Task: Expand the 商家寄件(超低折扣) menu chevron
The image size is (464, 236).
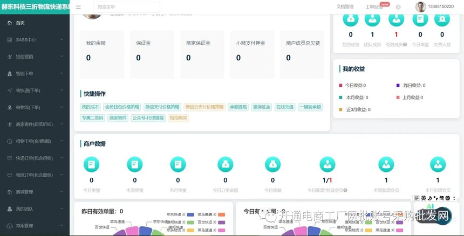Action: pos(62,124)
